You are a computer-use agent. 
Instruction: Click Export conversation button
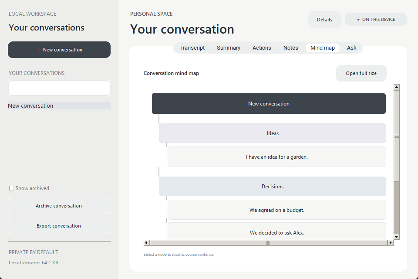point(59,226)
